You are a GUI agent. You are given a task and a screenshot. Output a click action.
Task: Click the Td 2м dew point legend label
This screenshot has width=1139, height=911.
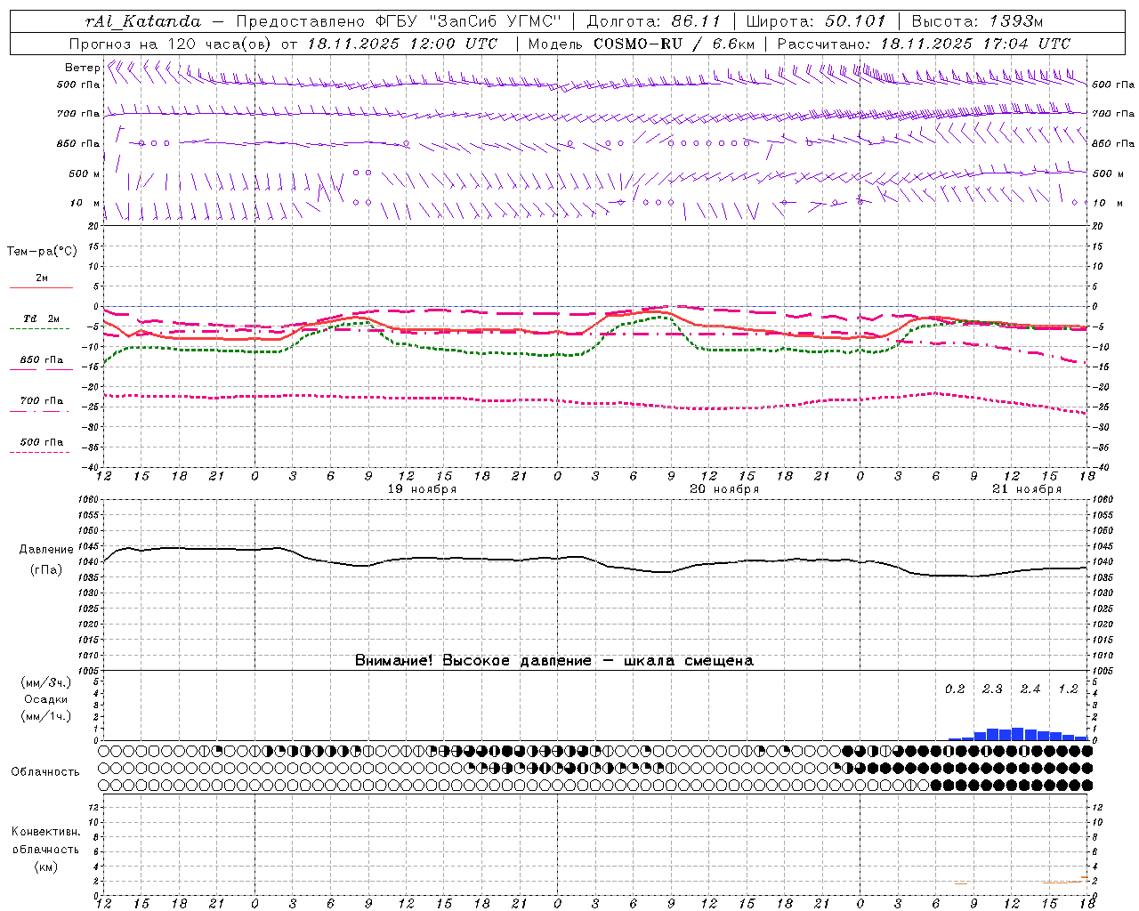(41, 318)
